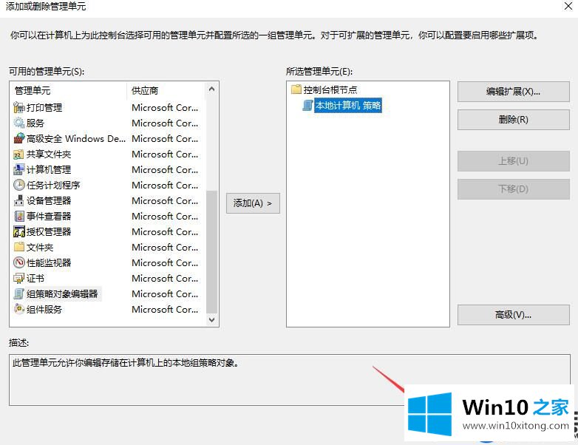Click the 添加(A) > button
This screenshot has height=445, width=578.
pos(253,203)
